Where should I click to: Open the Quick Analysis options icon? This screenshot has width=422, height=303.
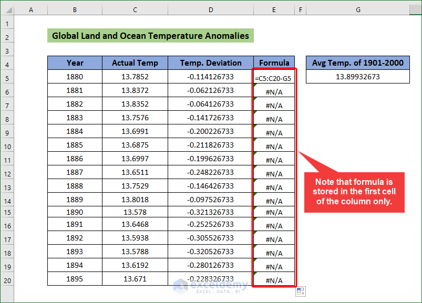point(300,291)
